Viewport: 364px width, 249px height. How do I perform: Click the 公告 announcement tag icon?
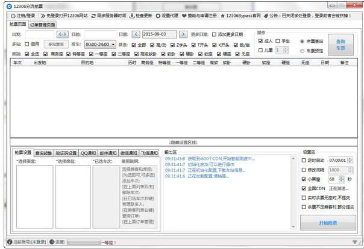coord(266,16)
